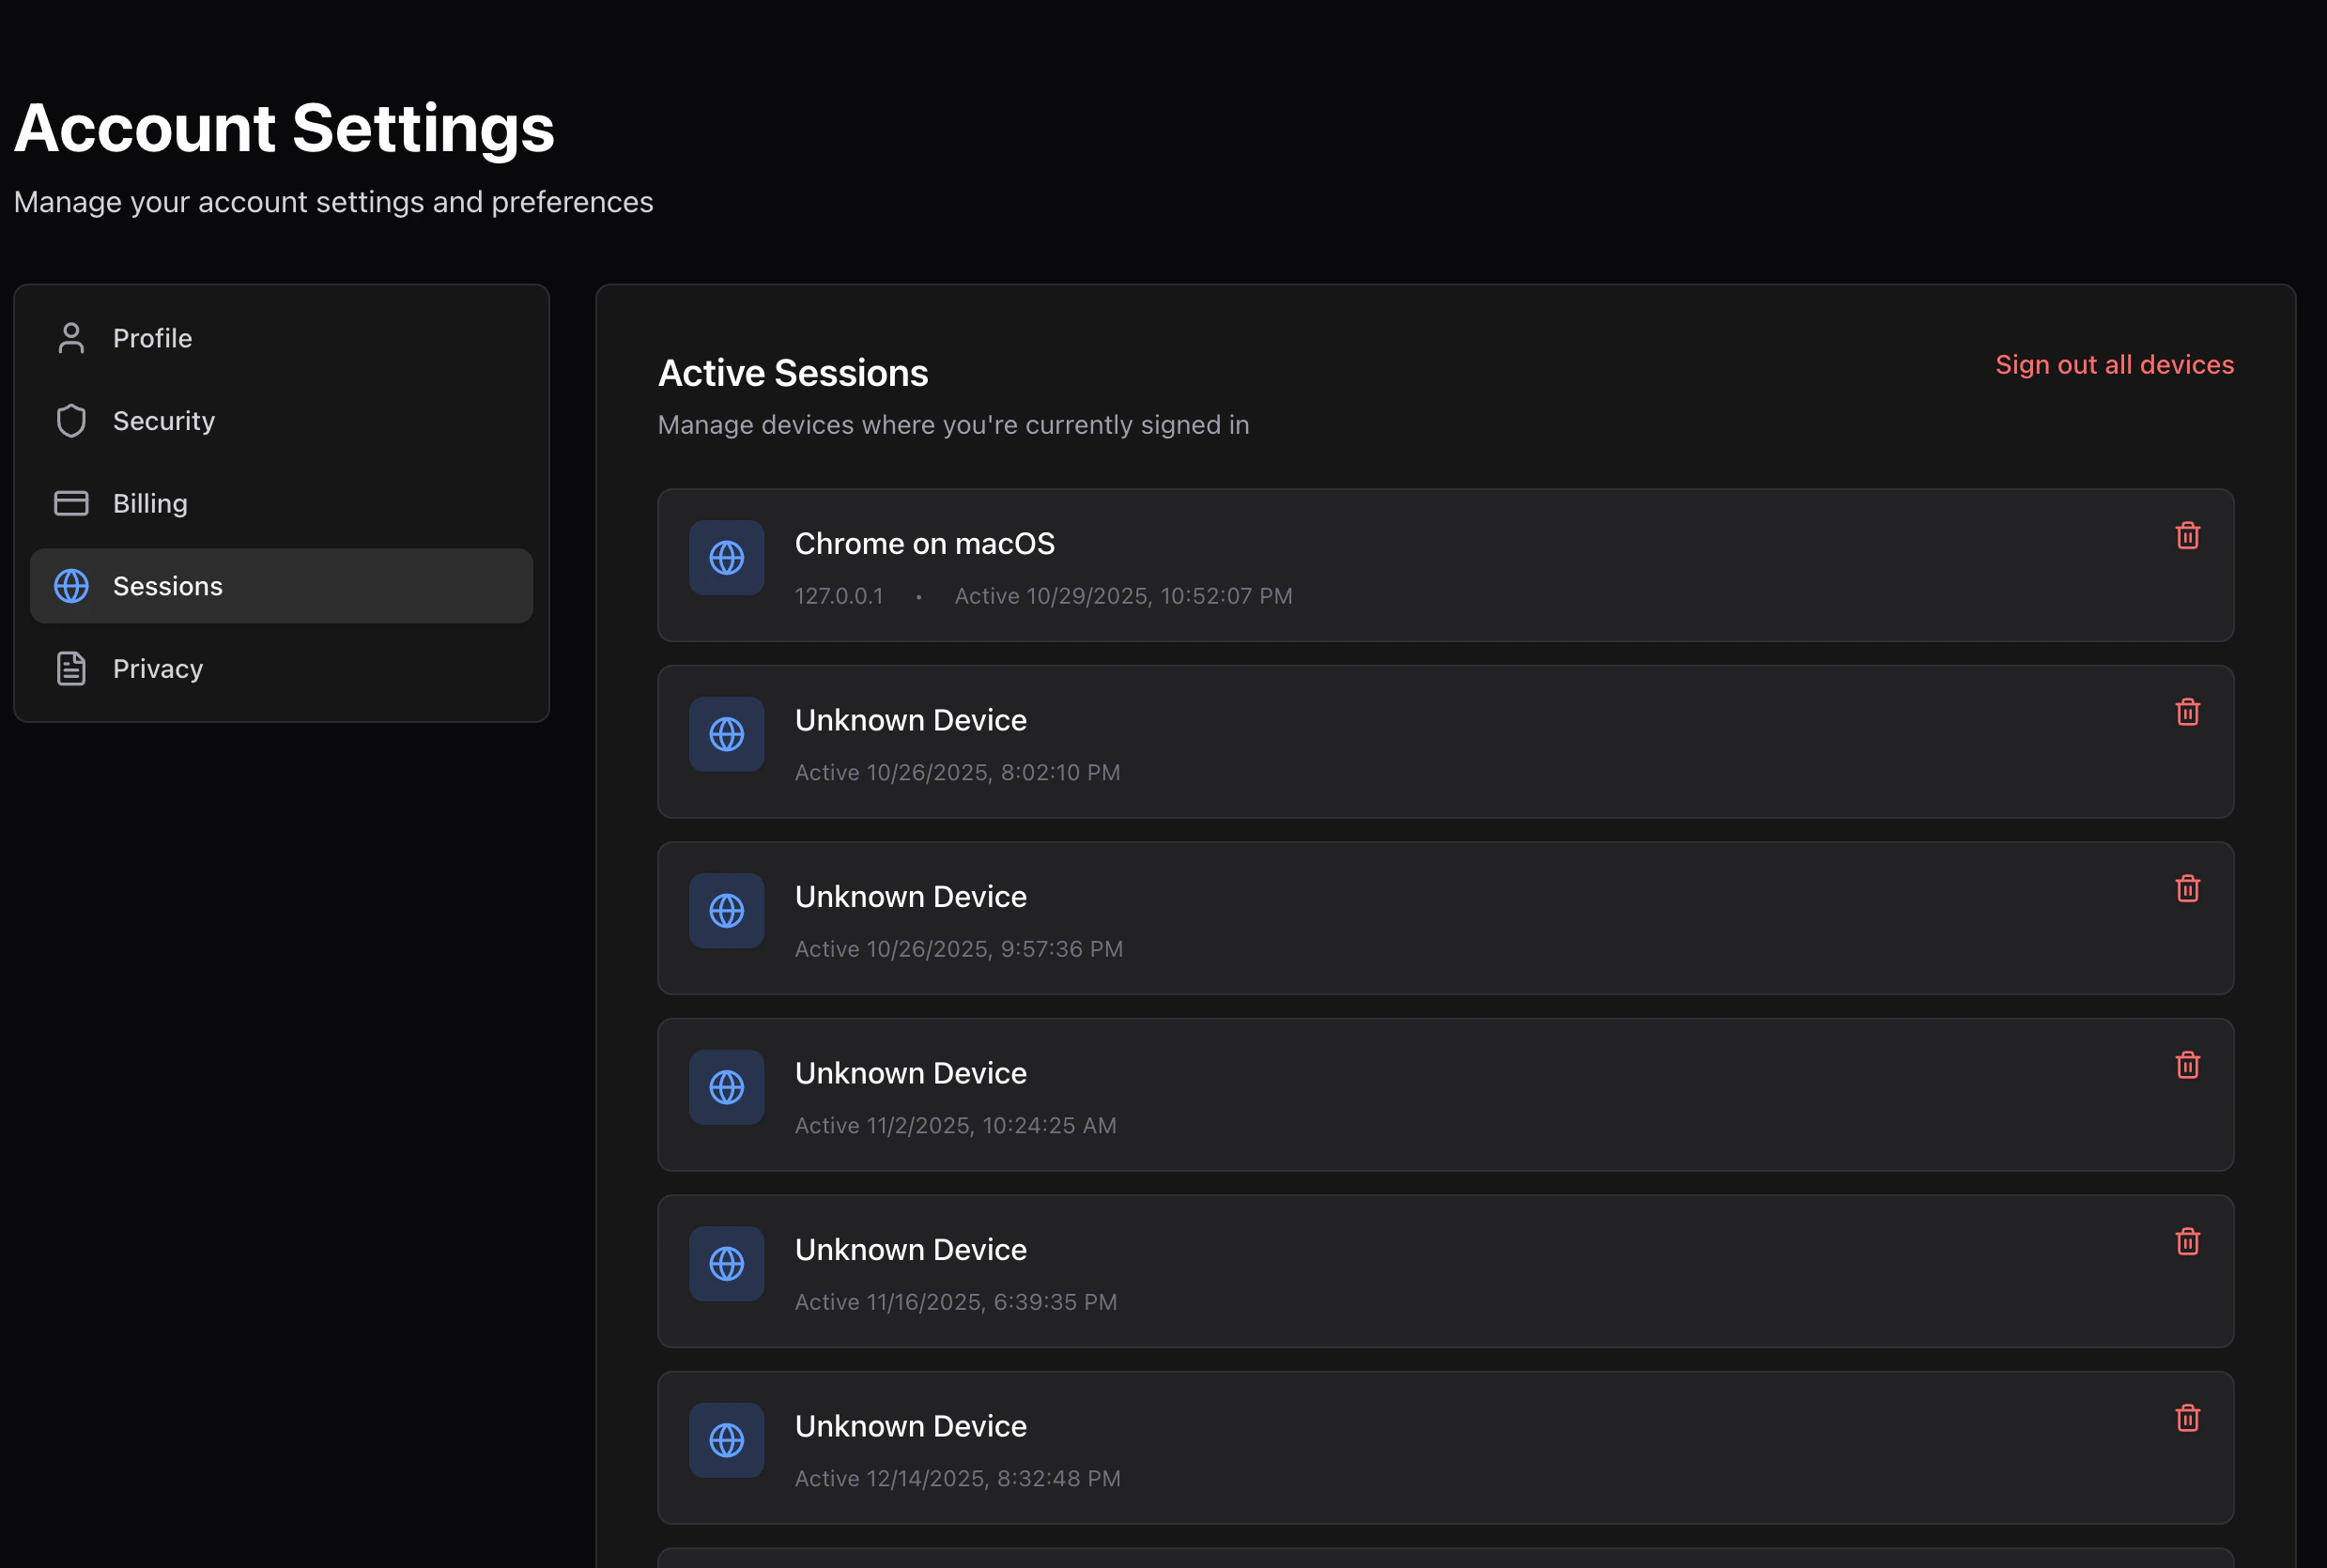
Task: Click "Manage your account settings and preferences" subtitle
Action: (334, 202)
